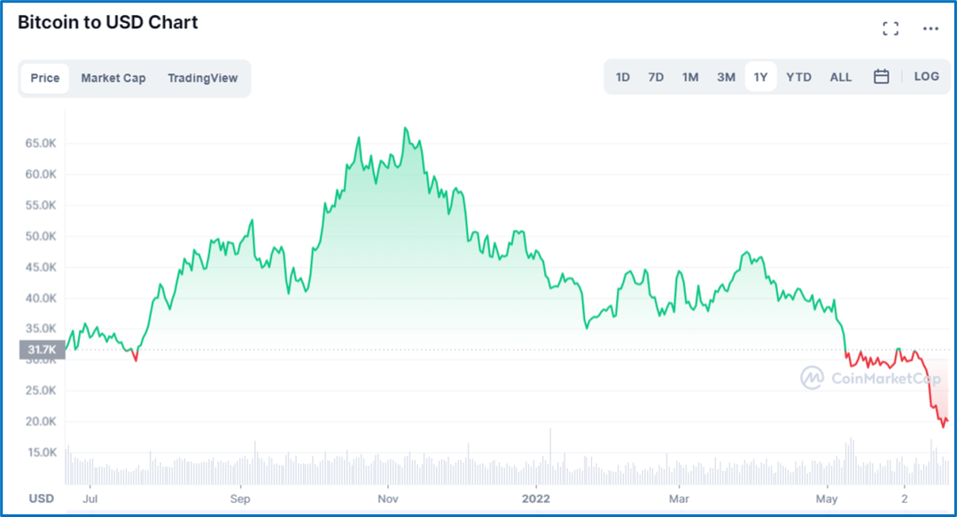Screen dimensions: 957x517
Task: Select the 1Y time range
Action: click(760, 77)
